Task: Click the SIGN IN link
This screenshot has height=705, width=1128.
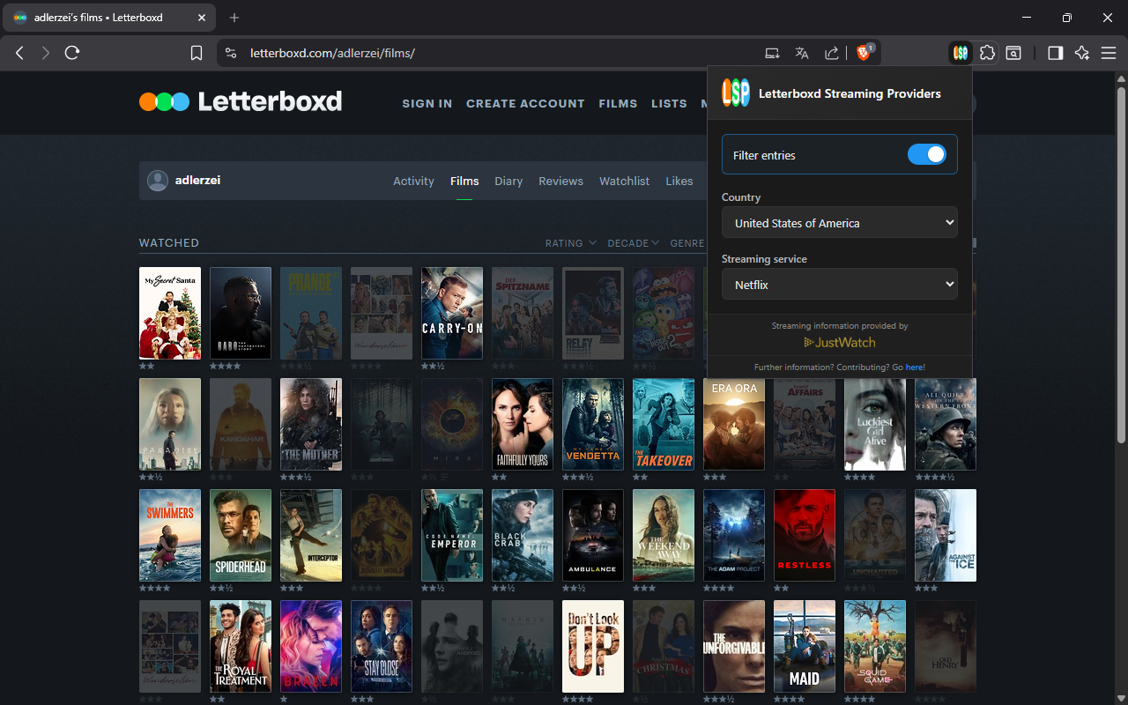Action: [x=427, y=103]
